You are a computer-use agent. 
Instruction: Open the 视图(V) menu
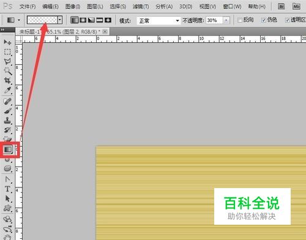(207, 7)
